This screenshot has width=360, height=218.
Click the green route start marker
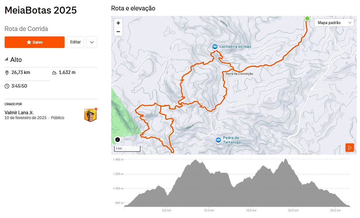click(307, 19)
